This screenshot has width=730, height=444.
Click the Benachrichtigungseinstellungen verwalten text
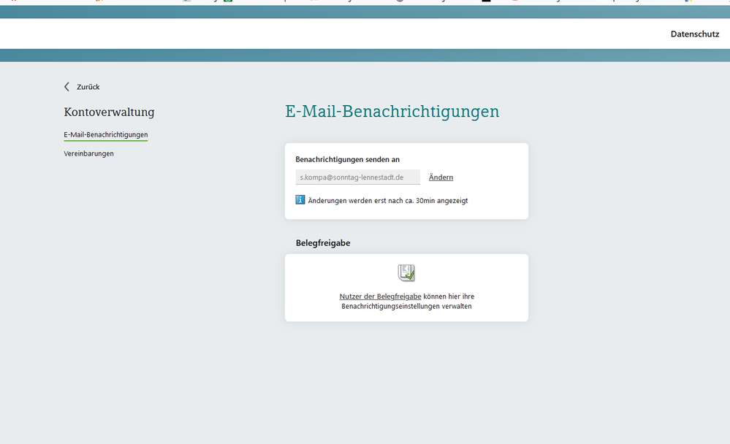click(x=406, y=307)
